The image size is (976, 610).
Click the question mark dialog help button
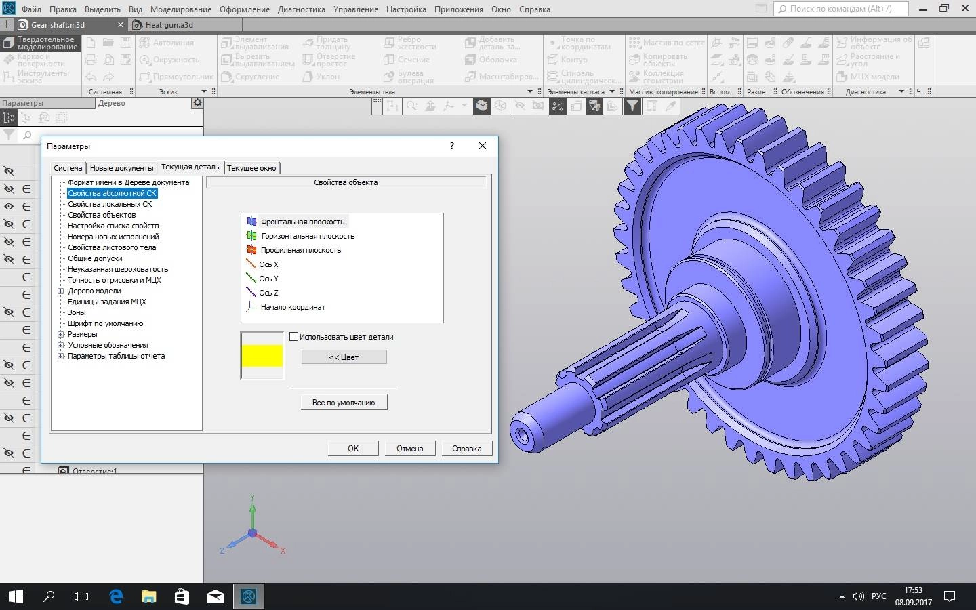coord(452,146)
